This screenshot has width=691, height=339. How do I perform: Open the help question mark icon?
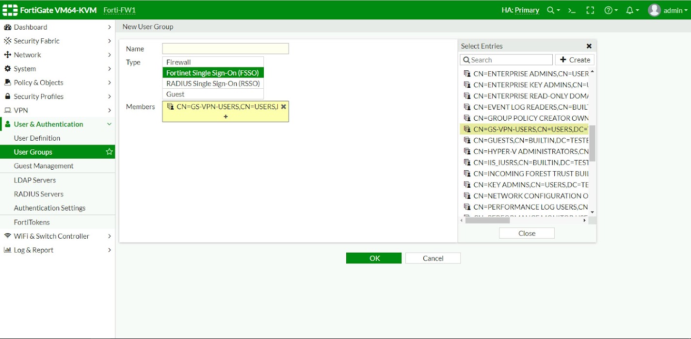click(608, 10)
